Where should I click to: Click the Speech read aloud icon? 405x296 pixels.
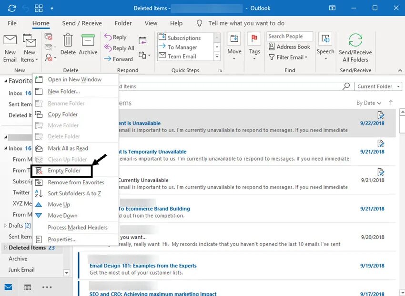click(325, 39)
